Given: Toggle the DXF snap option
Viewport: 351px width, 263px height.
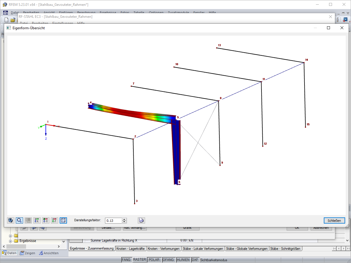Looking at the screenshot, I should 195,259.
